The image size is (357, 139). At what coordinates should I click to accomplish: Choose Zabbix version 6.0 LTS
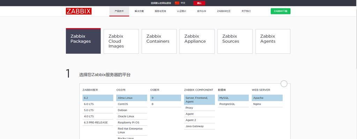point(98,104)
